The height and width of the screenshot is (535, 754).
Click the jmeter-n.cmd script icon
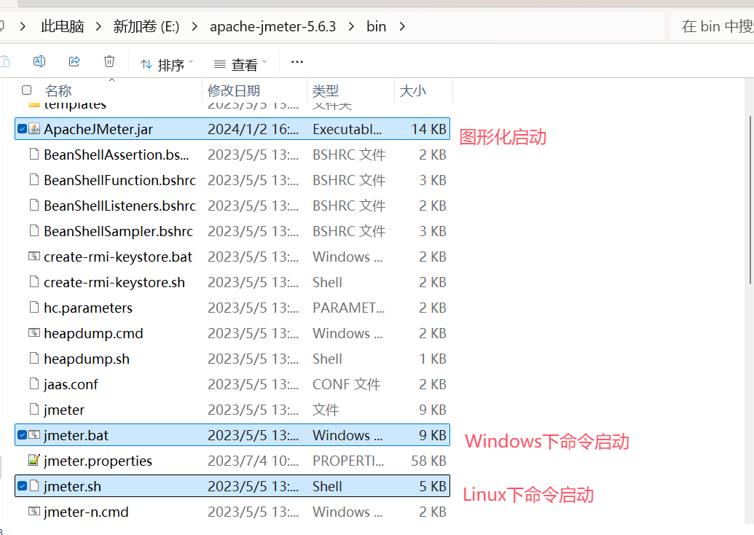[x=34, y=512]
